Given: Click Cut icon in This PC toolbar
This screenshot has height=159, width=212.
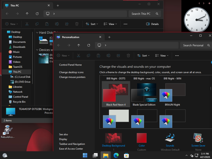Looking at the screenshot, I should point(27,24).
